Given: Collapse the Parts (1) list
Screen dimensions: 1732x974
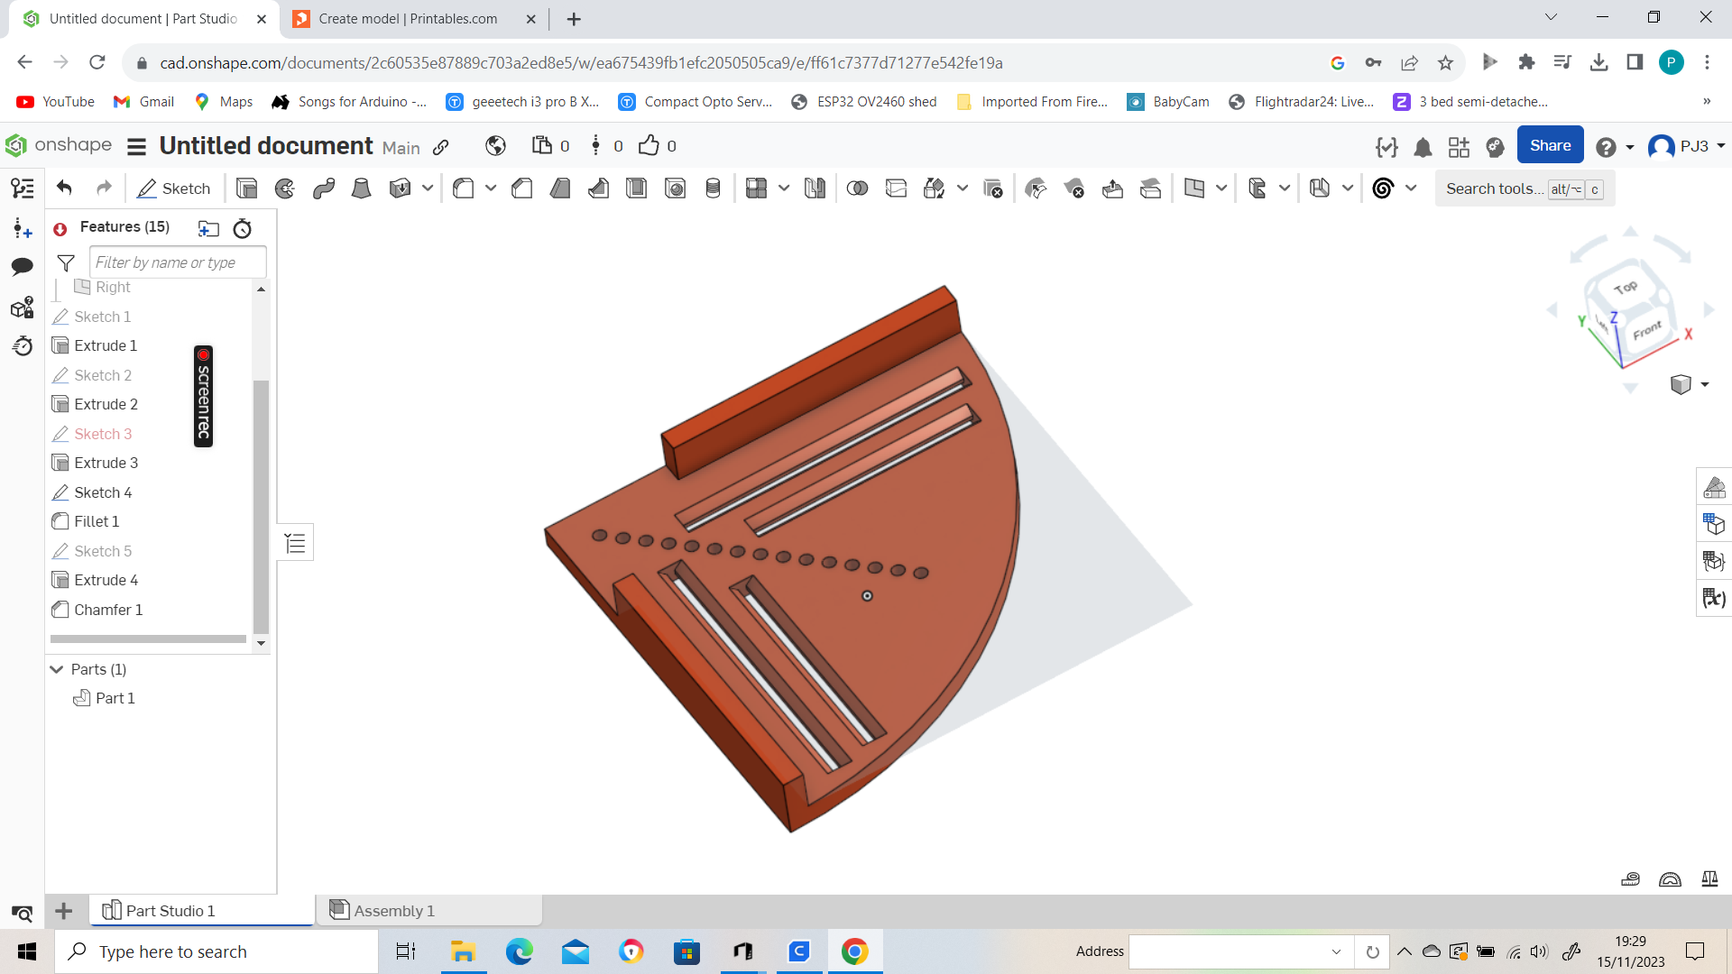Looking at the screenshot, I should coord(57,669).
